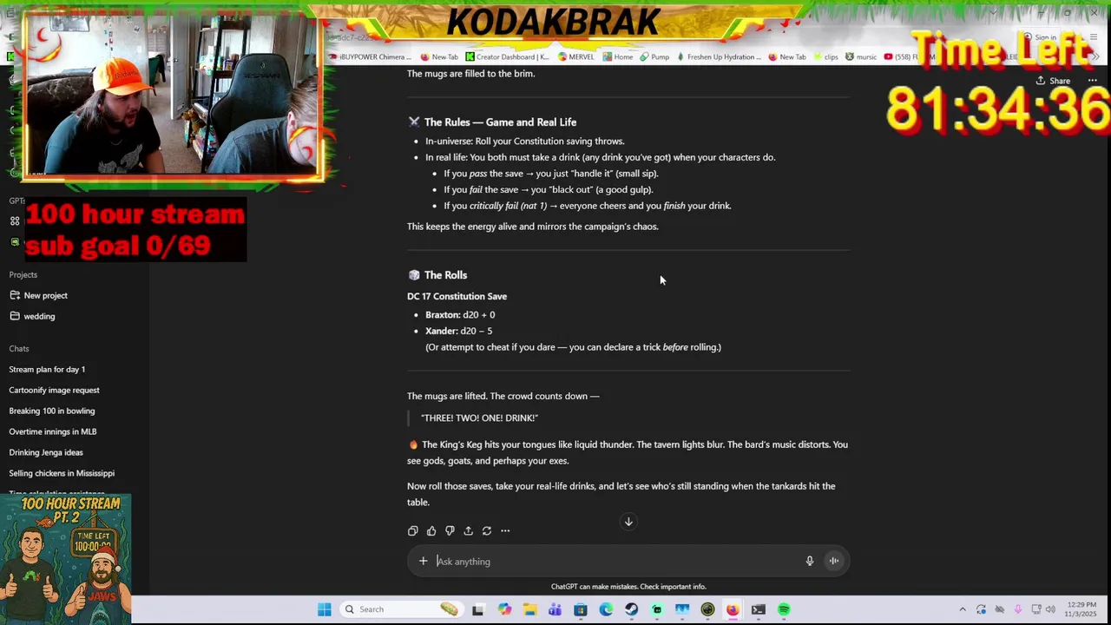Image resolution: width=1111 pixels, height=625 pixels.
Task: Switch to Firefox in taskbar
Action: (x=733, y=609)
